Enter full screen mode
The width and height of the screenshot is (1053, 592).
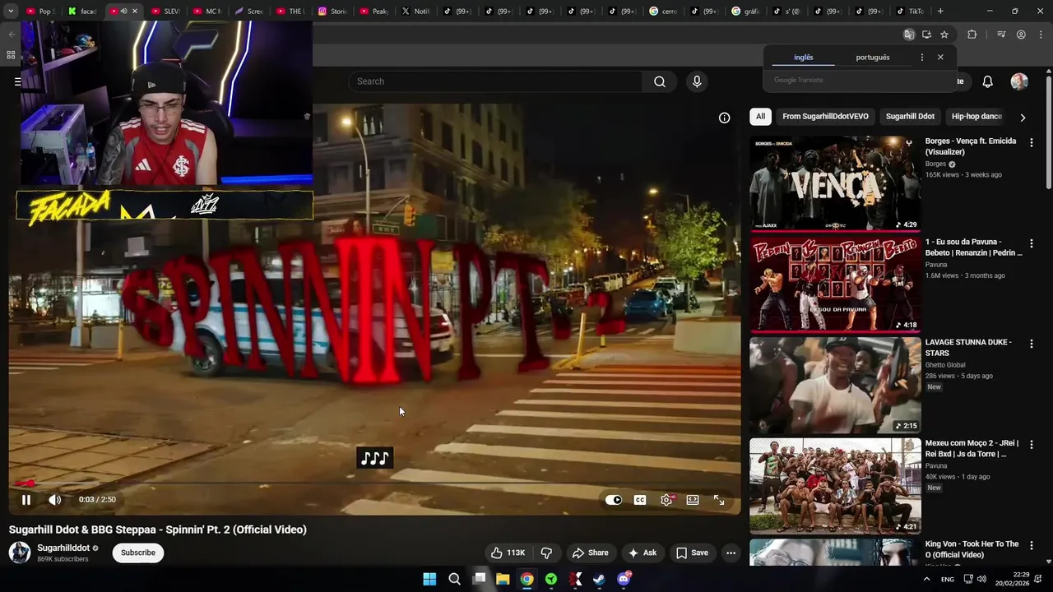point(719,500)
